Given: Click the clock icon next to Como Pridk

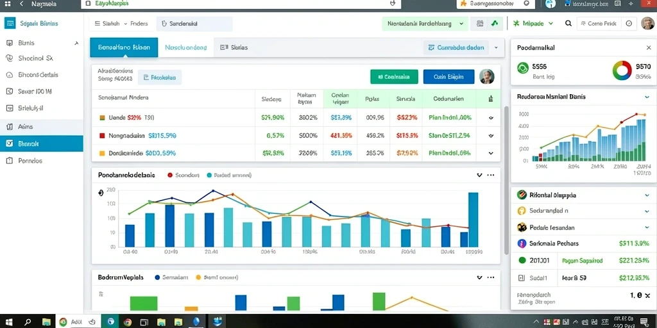Looking at the screenshot, I should pyautogui.click(x=629, y=24).
